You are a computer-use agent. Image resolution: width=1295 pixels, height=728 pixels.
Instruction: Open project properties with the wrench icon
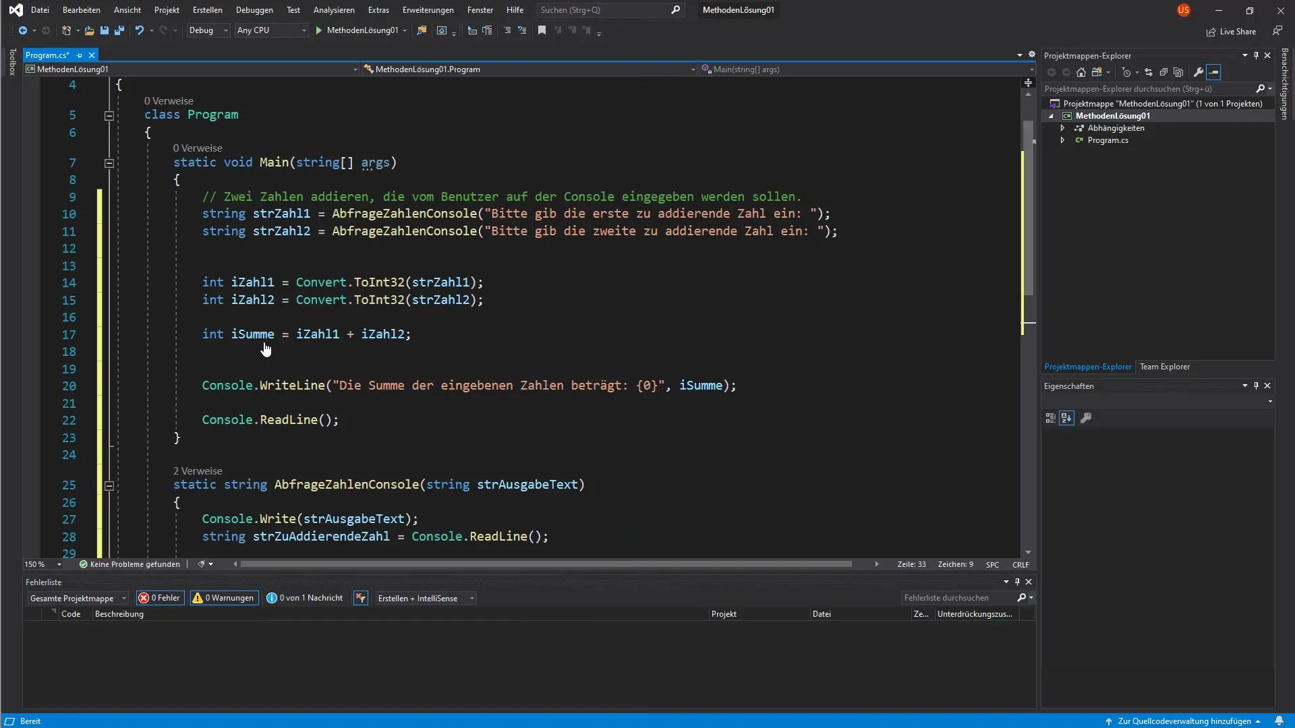(x=1199, y=72)
